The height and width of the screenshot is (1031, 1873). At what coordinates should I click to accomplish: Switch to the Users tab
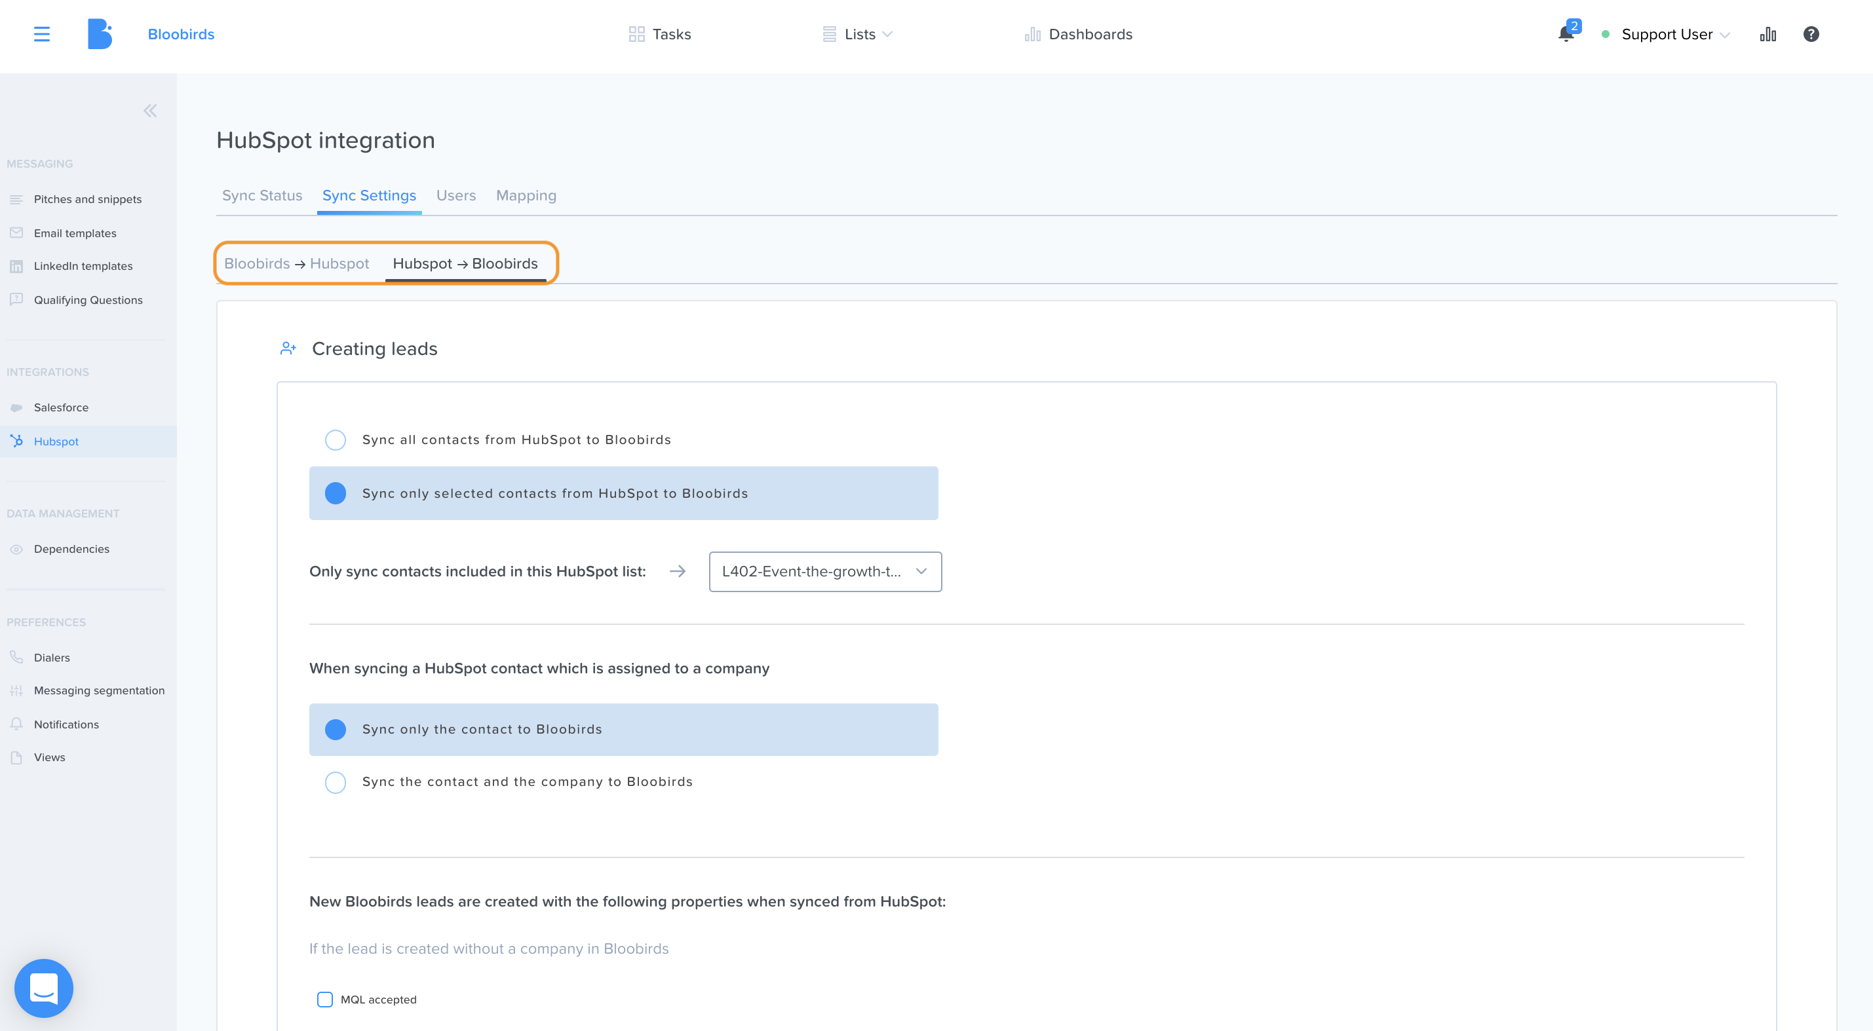pos(456,195)
